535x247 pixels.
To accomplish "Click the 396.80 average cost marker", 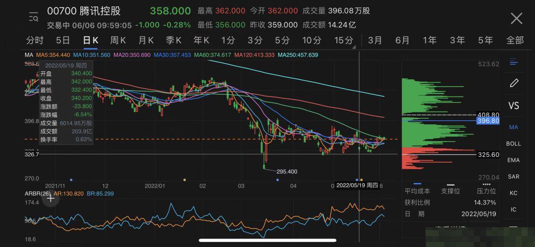I will tap(488, 121).
